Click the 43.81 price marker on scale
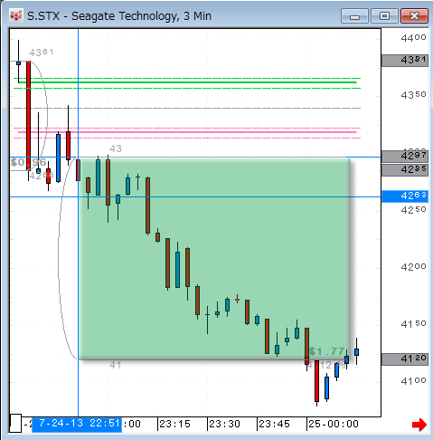Screen dimensions: 433x440 click(x=405, y=61)
